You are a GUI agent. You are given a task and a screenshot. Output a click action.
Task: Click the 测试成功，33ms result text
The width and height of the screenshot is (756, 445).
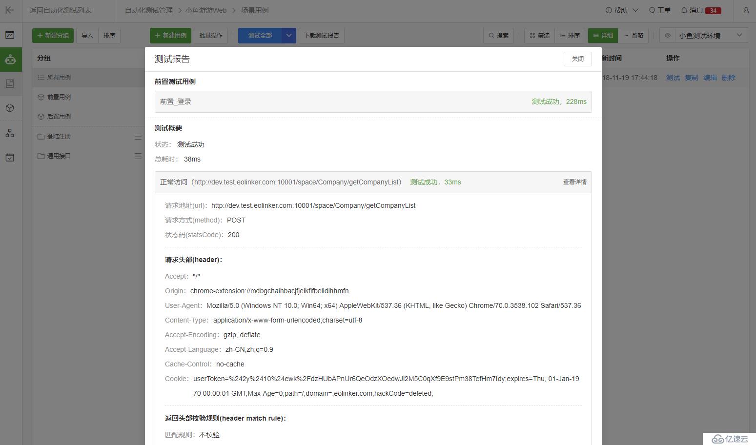tap(435, 182)
